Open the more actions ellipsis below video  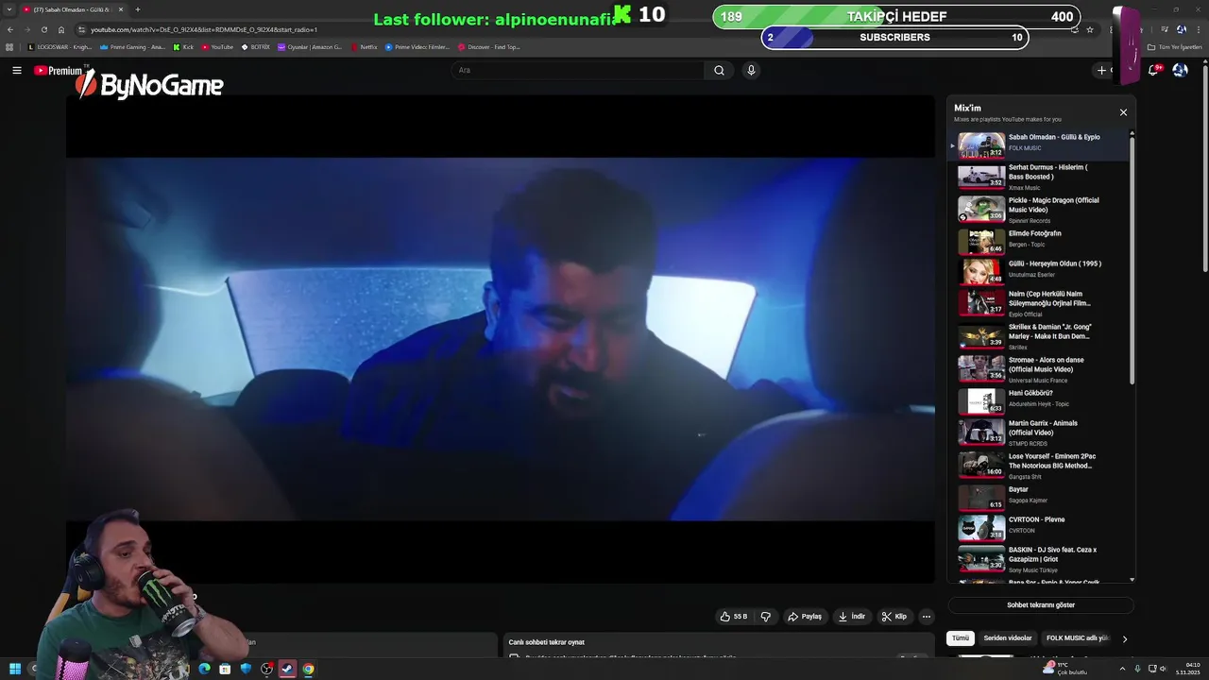(x=926, y=617)
